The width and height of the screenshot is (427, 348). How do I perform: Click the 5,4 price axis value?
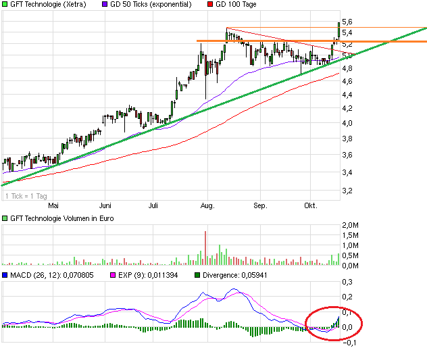[347, 32]
